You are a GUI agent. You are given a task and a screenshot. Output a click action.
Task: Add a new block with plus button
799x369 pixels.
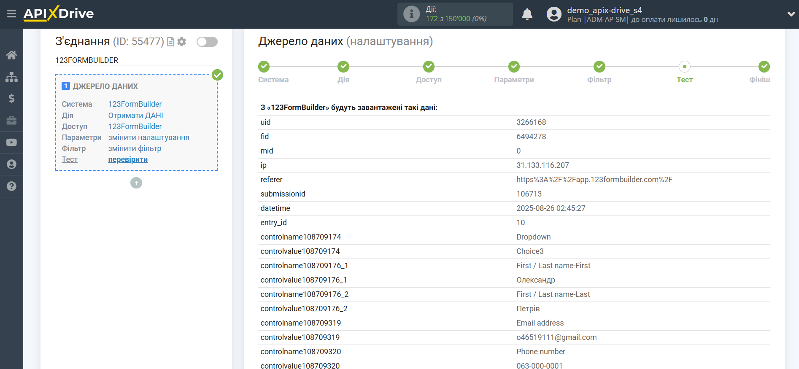click(x=136, y=183)
